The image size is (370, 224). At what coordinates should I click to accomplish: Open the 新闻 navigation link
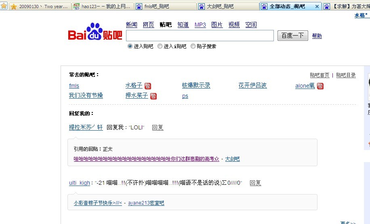tap(131, 25)
